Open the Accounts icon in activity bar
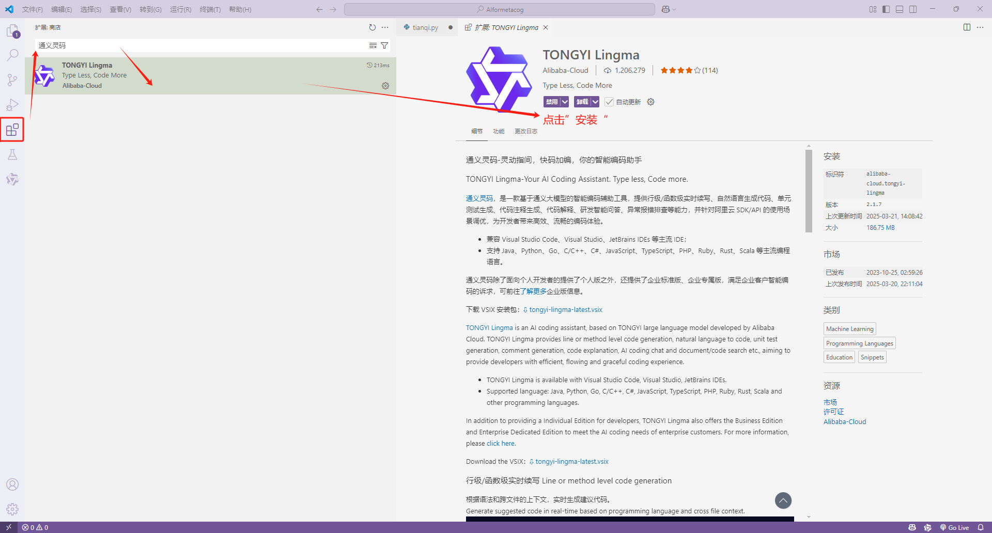The image size is (992, 533). click(x=12, y=484)
